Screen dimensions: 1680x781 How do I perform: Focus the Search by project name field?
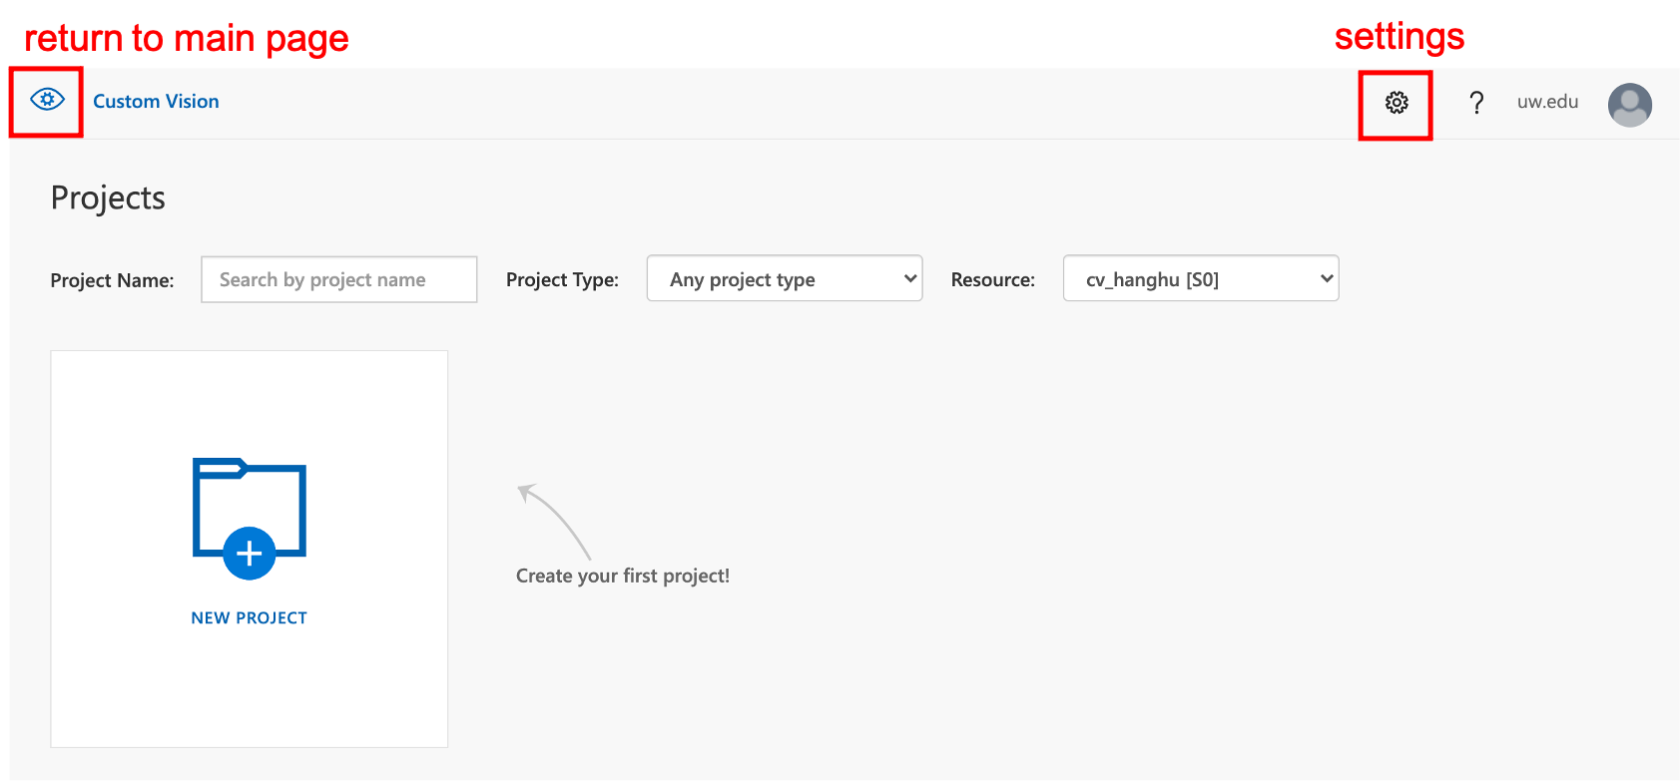[x=338, y=280]
